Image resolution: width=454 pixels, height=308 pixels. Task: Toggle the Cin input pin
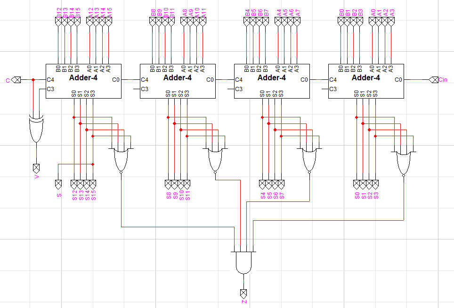(434, 80)
